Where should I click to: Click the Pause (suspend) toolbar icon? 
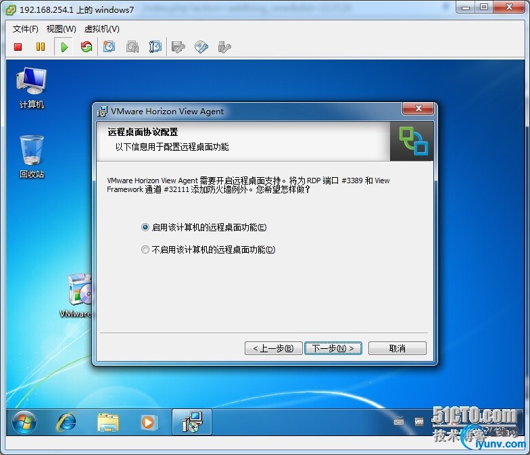point(41,47)
